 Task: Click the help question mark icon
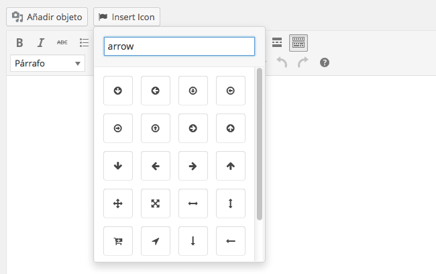[325, 62]
